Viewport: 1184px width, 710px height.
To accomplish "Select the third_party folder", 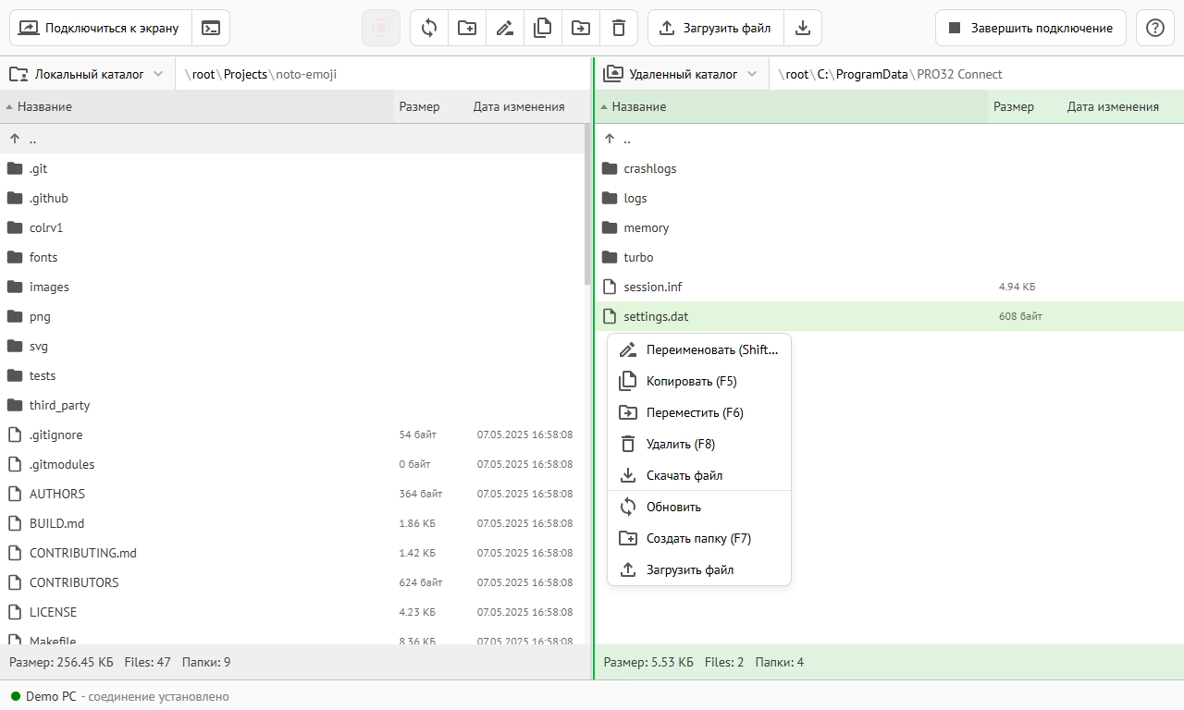I will coord(292,405).
